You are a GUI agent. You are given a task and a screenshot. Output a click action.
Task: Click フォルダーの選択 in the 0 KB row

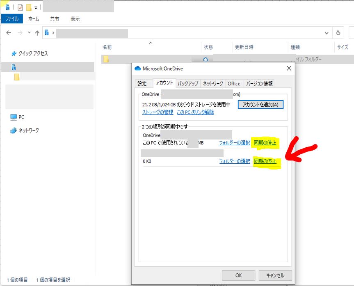235,161
